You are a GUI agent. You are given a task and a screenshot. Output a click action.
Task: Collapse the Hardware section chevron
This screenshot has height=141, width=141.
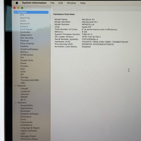15,12
